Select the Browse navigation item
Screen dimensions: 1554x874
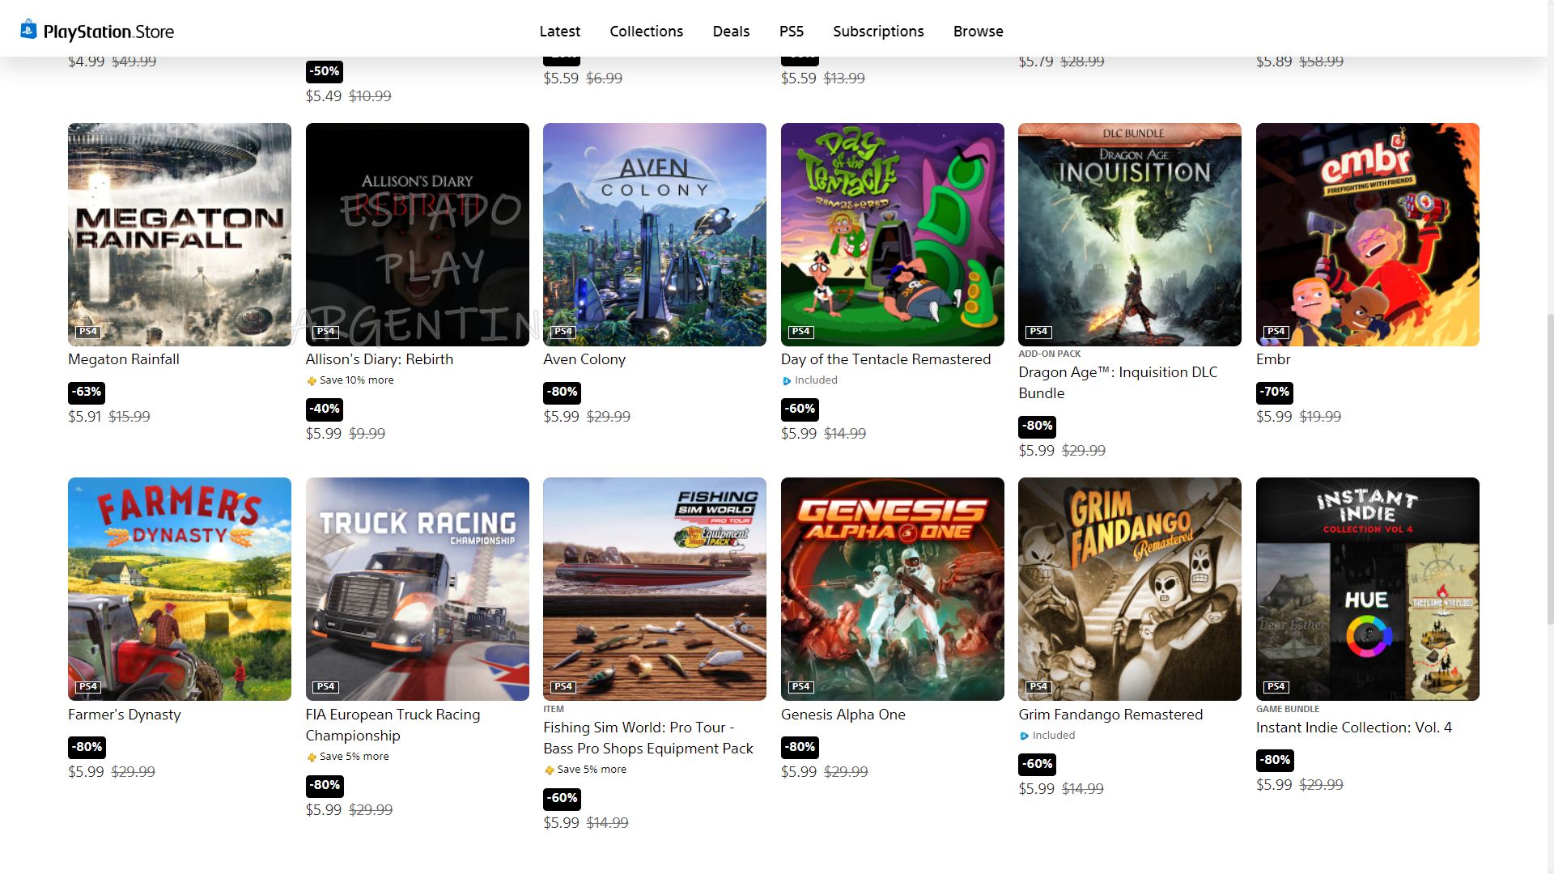pos(978,31)
